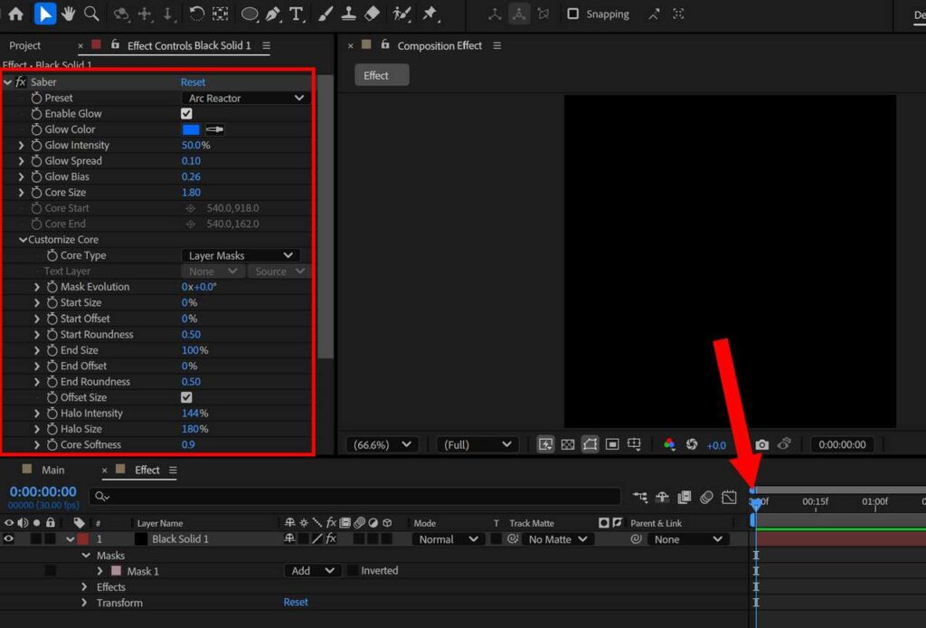The width and height of the screenshot is (926, 628).
Task: Uncheck the Enable Glow checkbox
Action: point(186,113)
